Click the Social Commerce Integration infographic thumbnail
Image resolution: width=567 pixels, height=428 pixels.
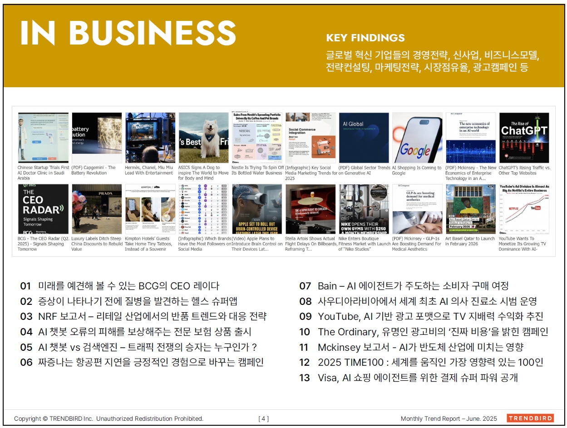(x=311, y=138)
